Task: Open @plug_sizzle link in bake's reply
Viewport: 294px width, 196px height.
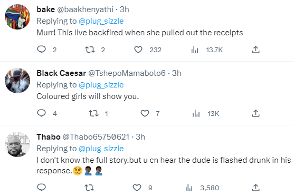Action: 101,21
